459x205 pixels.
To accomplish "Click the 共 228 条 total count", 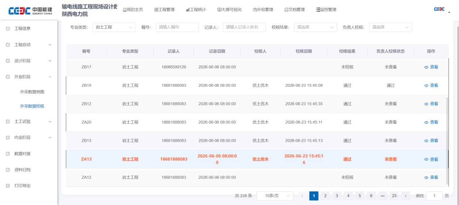I will click(243, 196).
